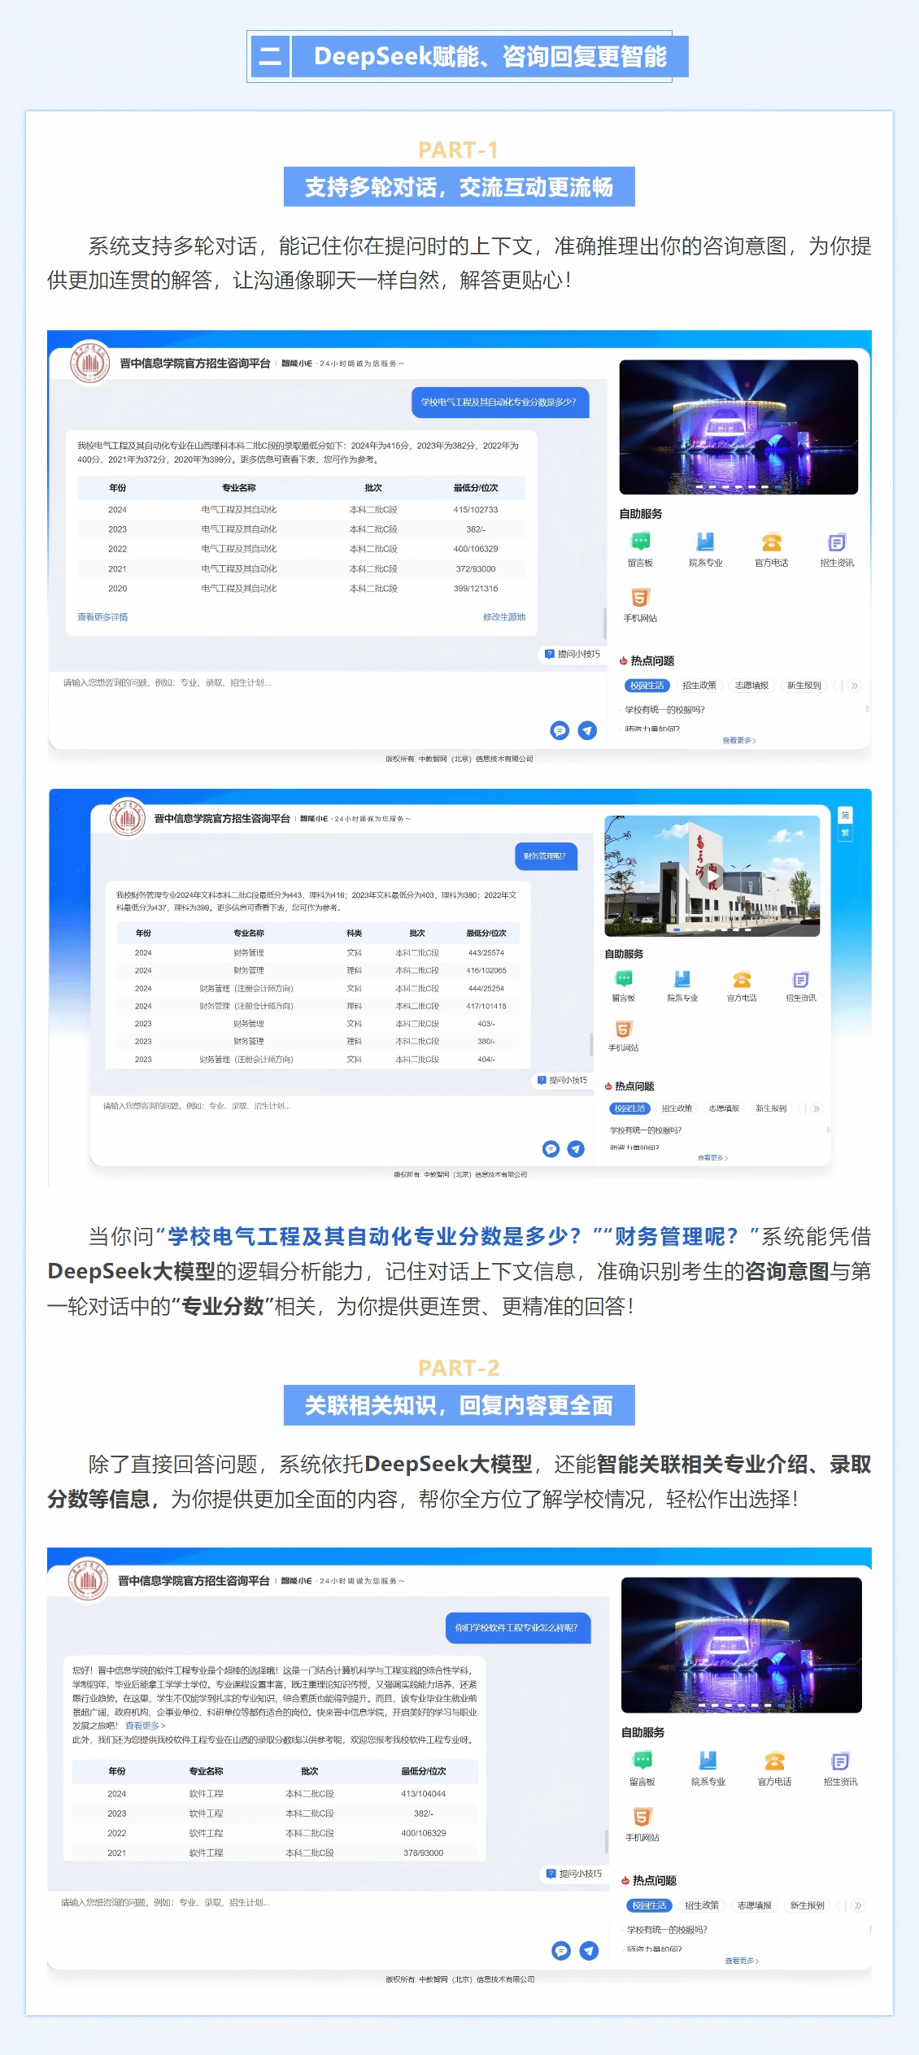Select 校园生活 tab in the 软件工程 screenshot
Screen dimensions: 919x2055
[x=650, y=1905]
